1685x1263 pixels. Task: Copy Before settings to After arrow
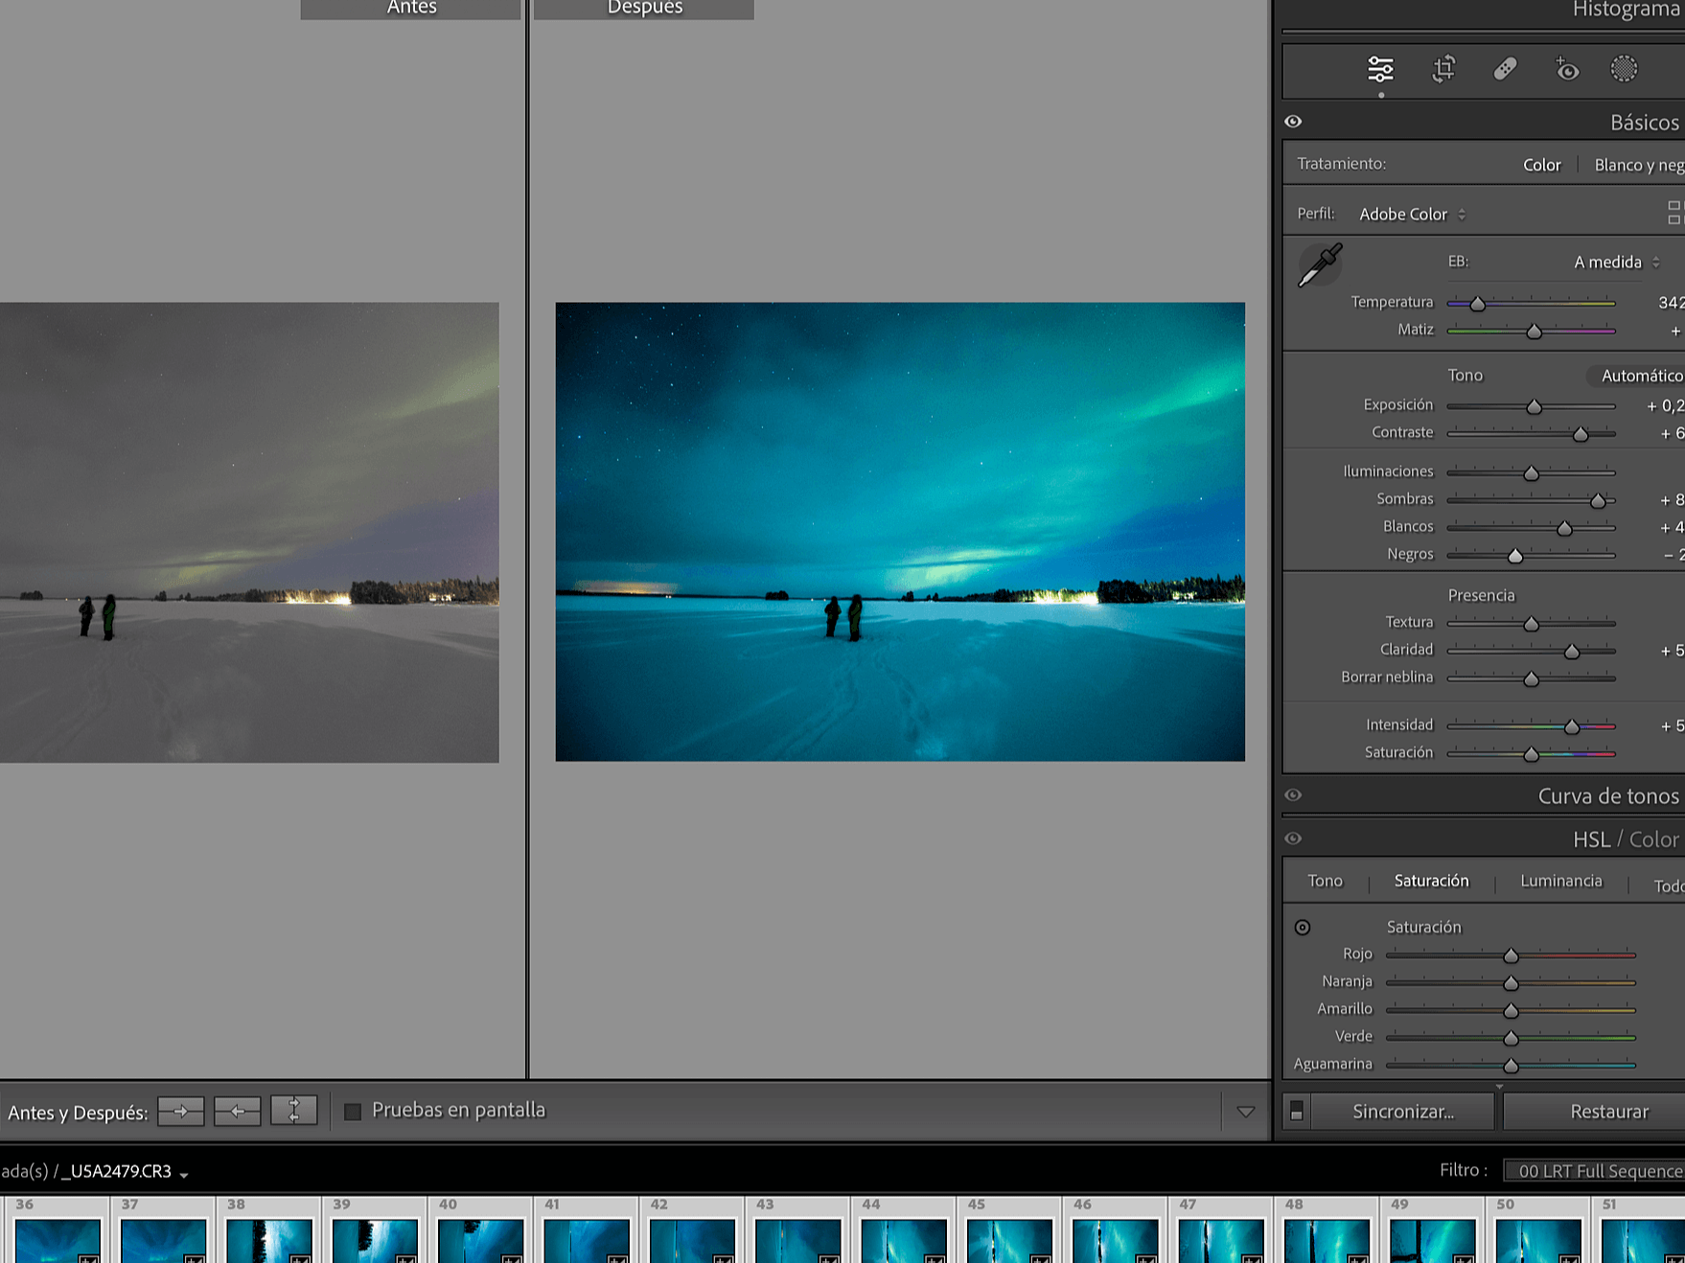pyautogui.click(x=181, y=1112)
